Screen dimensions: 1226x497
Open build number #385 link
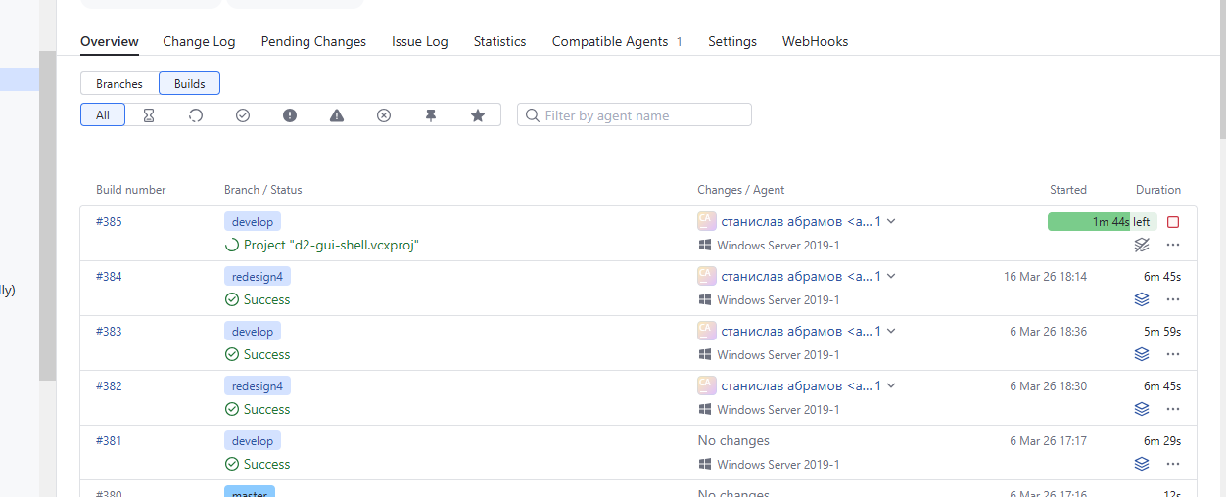[x=109, y=221]
